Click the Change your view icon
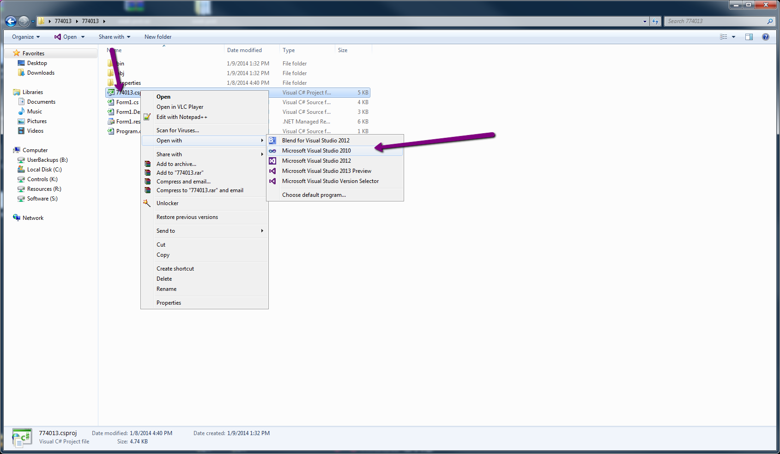 (724, 37)
